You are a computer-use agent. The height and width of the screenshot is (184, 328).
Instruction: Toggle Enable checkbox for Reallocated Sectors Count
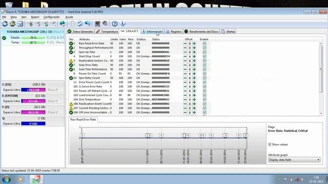click(204, 61)
